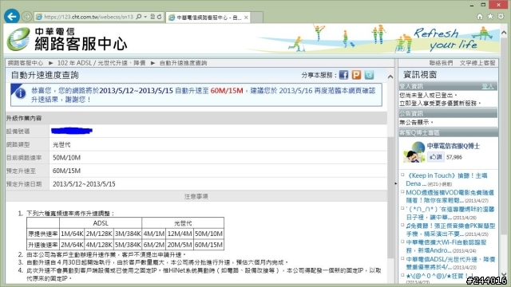Open the ♫免費聽!張正傑音樂會 news item
Screen dimensions: 511x287
(x=450, y=230)
